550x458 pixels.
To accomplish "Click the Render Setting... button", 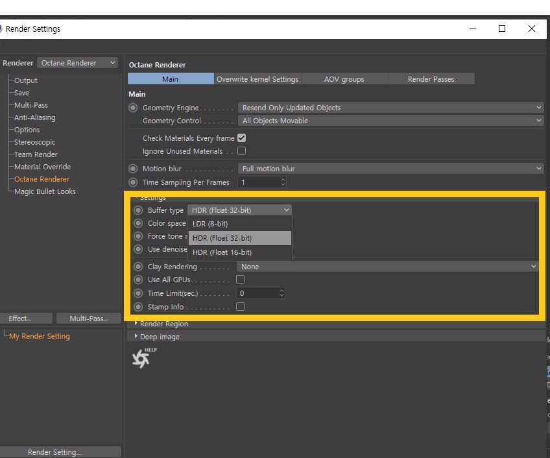I will tap(60, 452).
